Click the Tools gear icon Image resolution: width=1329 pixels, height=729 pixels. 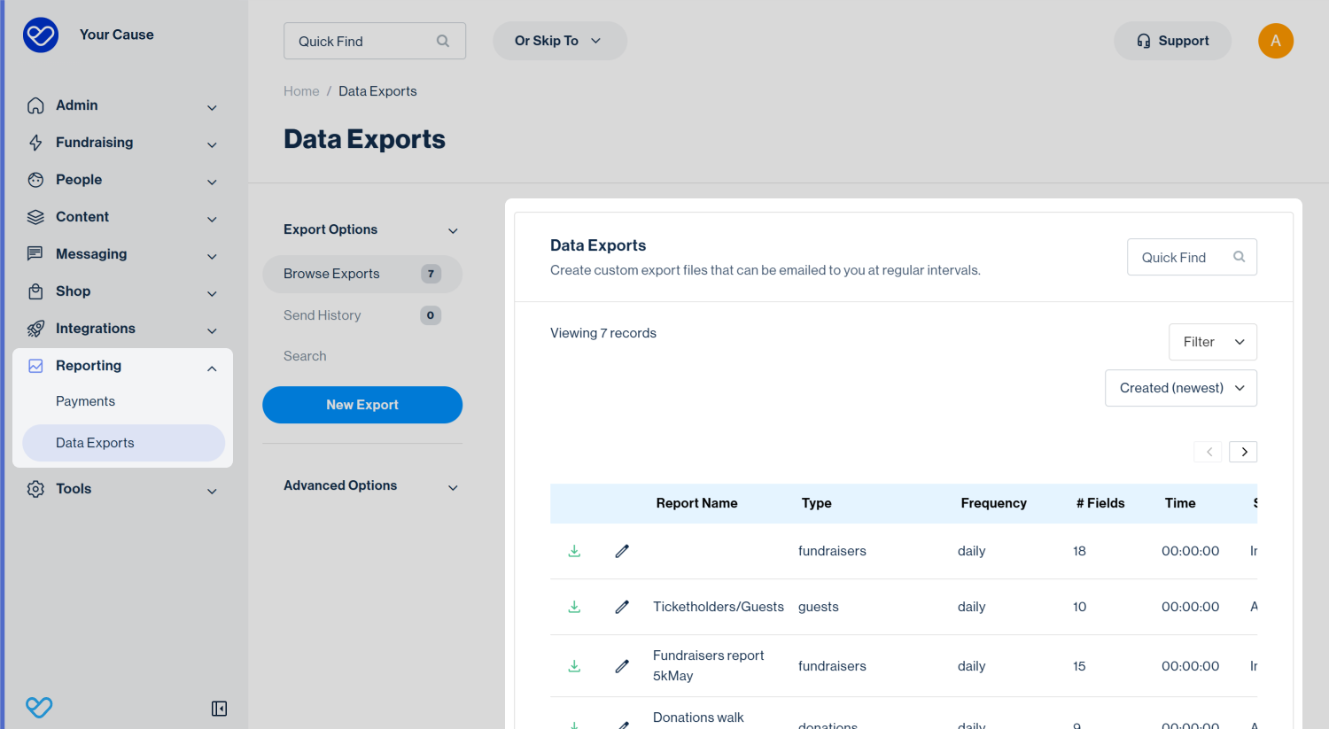click(x=35, y=489)
